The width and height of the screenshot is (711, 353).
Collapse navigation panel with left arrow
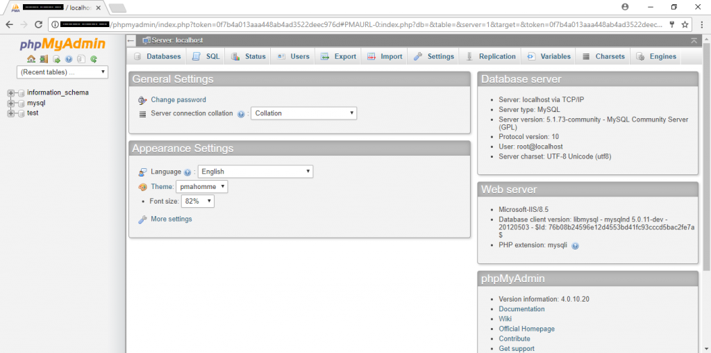pyautogui.click(x=131, y=40)
